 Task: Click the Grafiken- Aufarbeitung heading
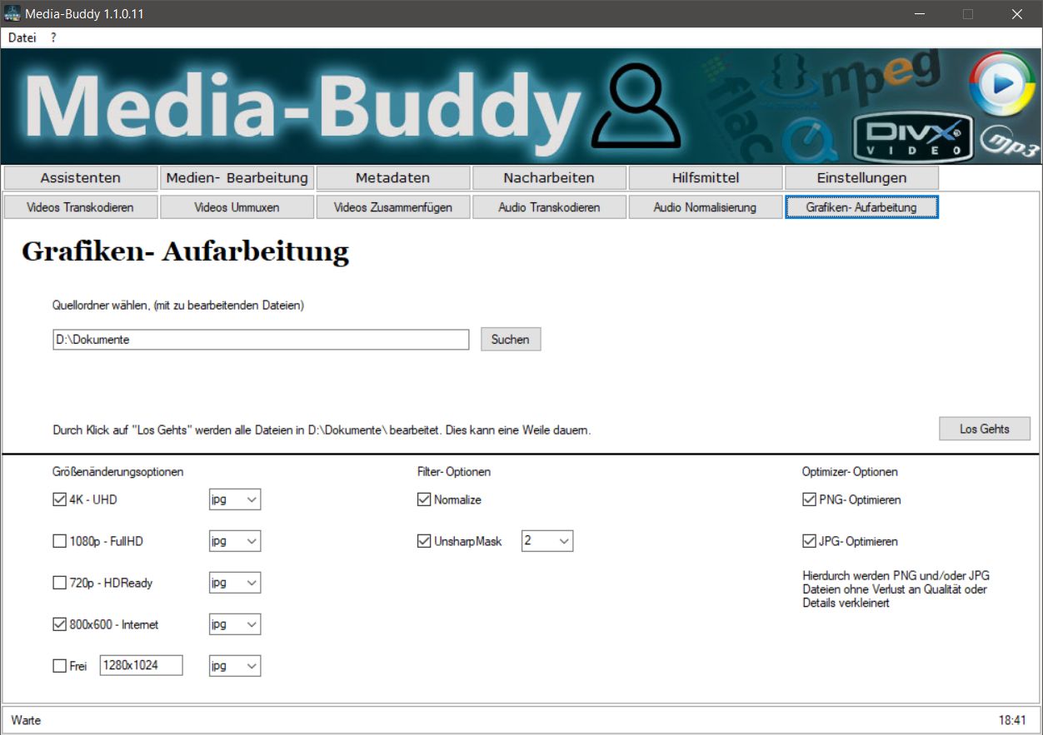click(185, 251)
